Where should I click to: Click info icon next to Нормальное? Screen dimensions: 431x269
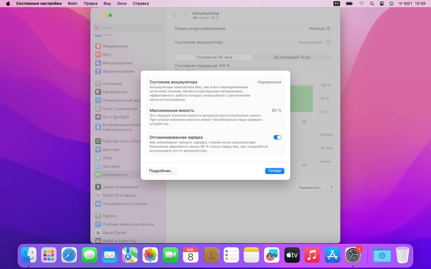[x=328, y=42]
